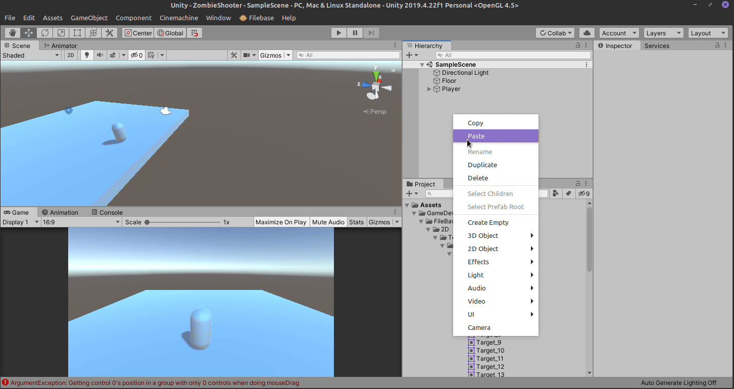Choose Create Empty in context menu
This screenshot has width=734, height=389.
(496, 222)
